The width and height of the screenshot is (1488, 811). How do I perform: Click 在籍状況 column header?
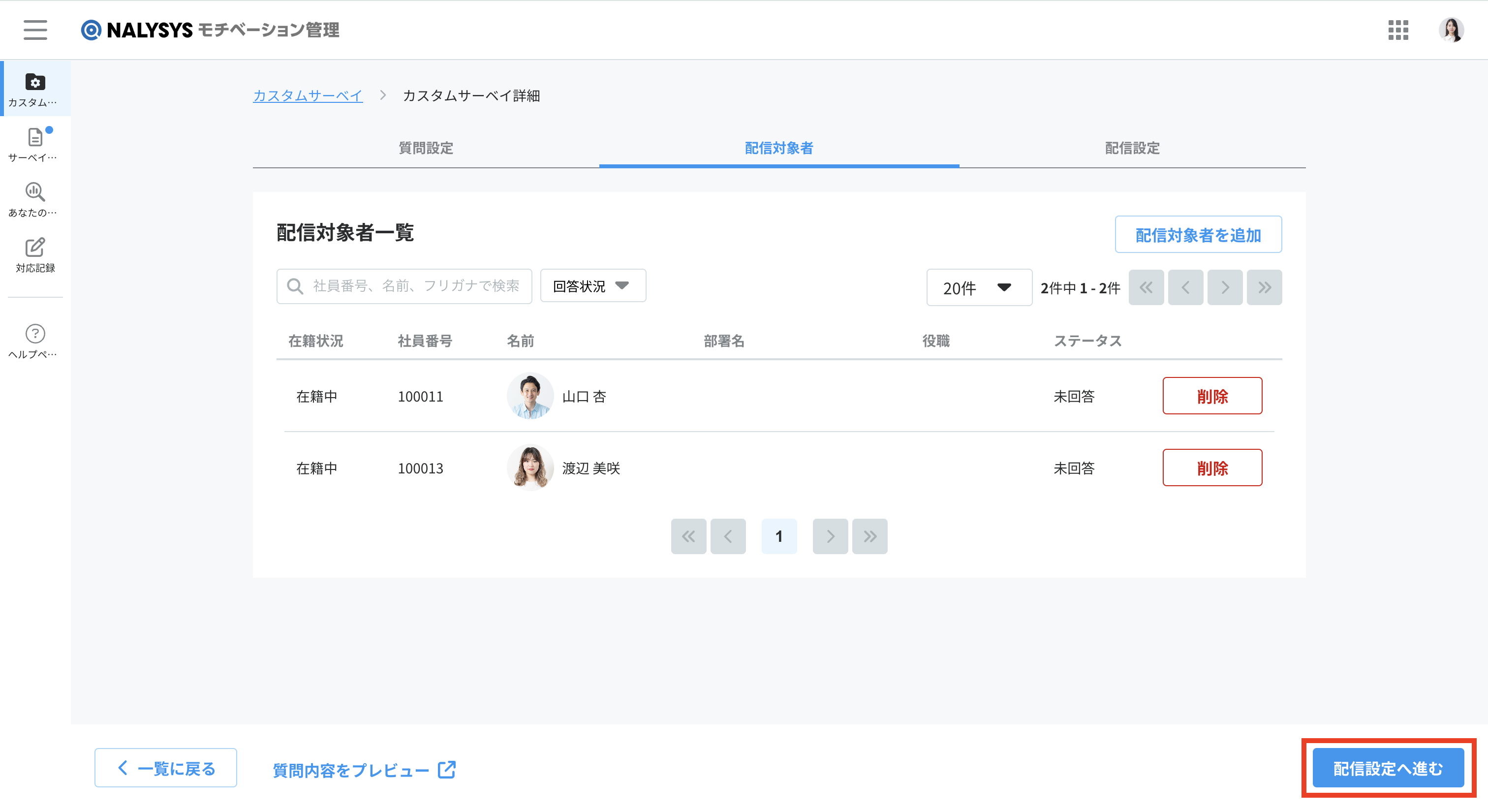315,341
